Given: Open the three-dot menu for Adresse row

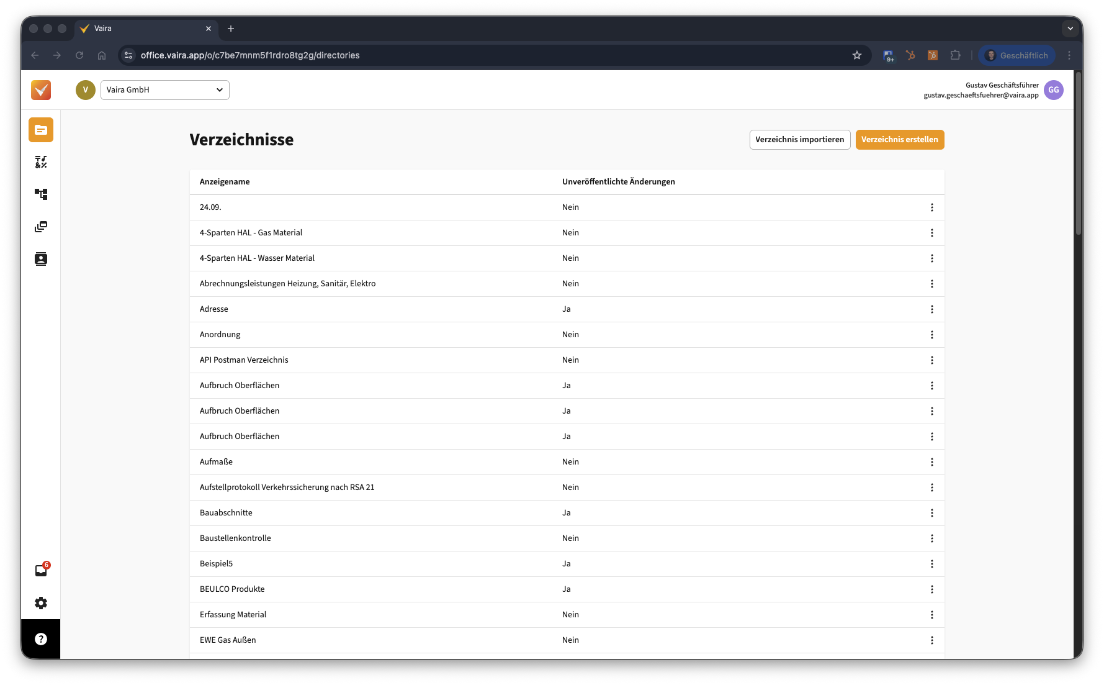Looking at the screenshot, I should [931, 309].
